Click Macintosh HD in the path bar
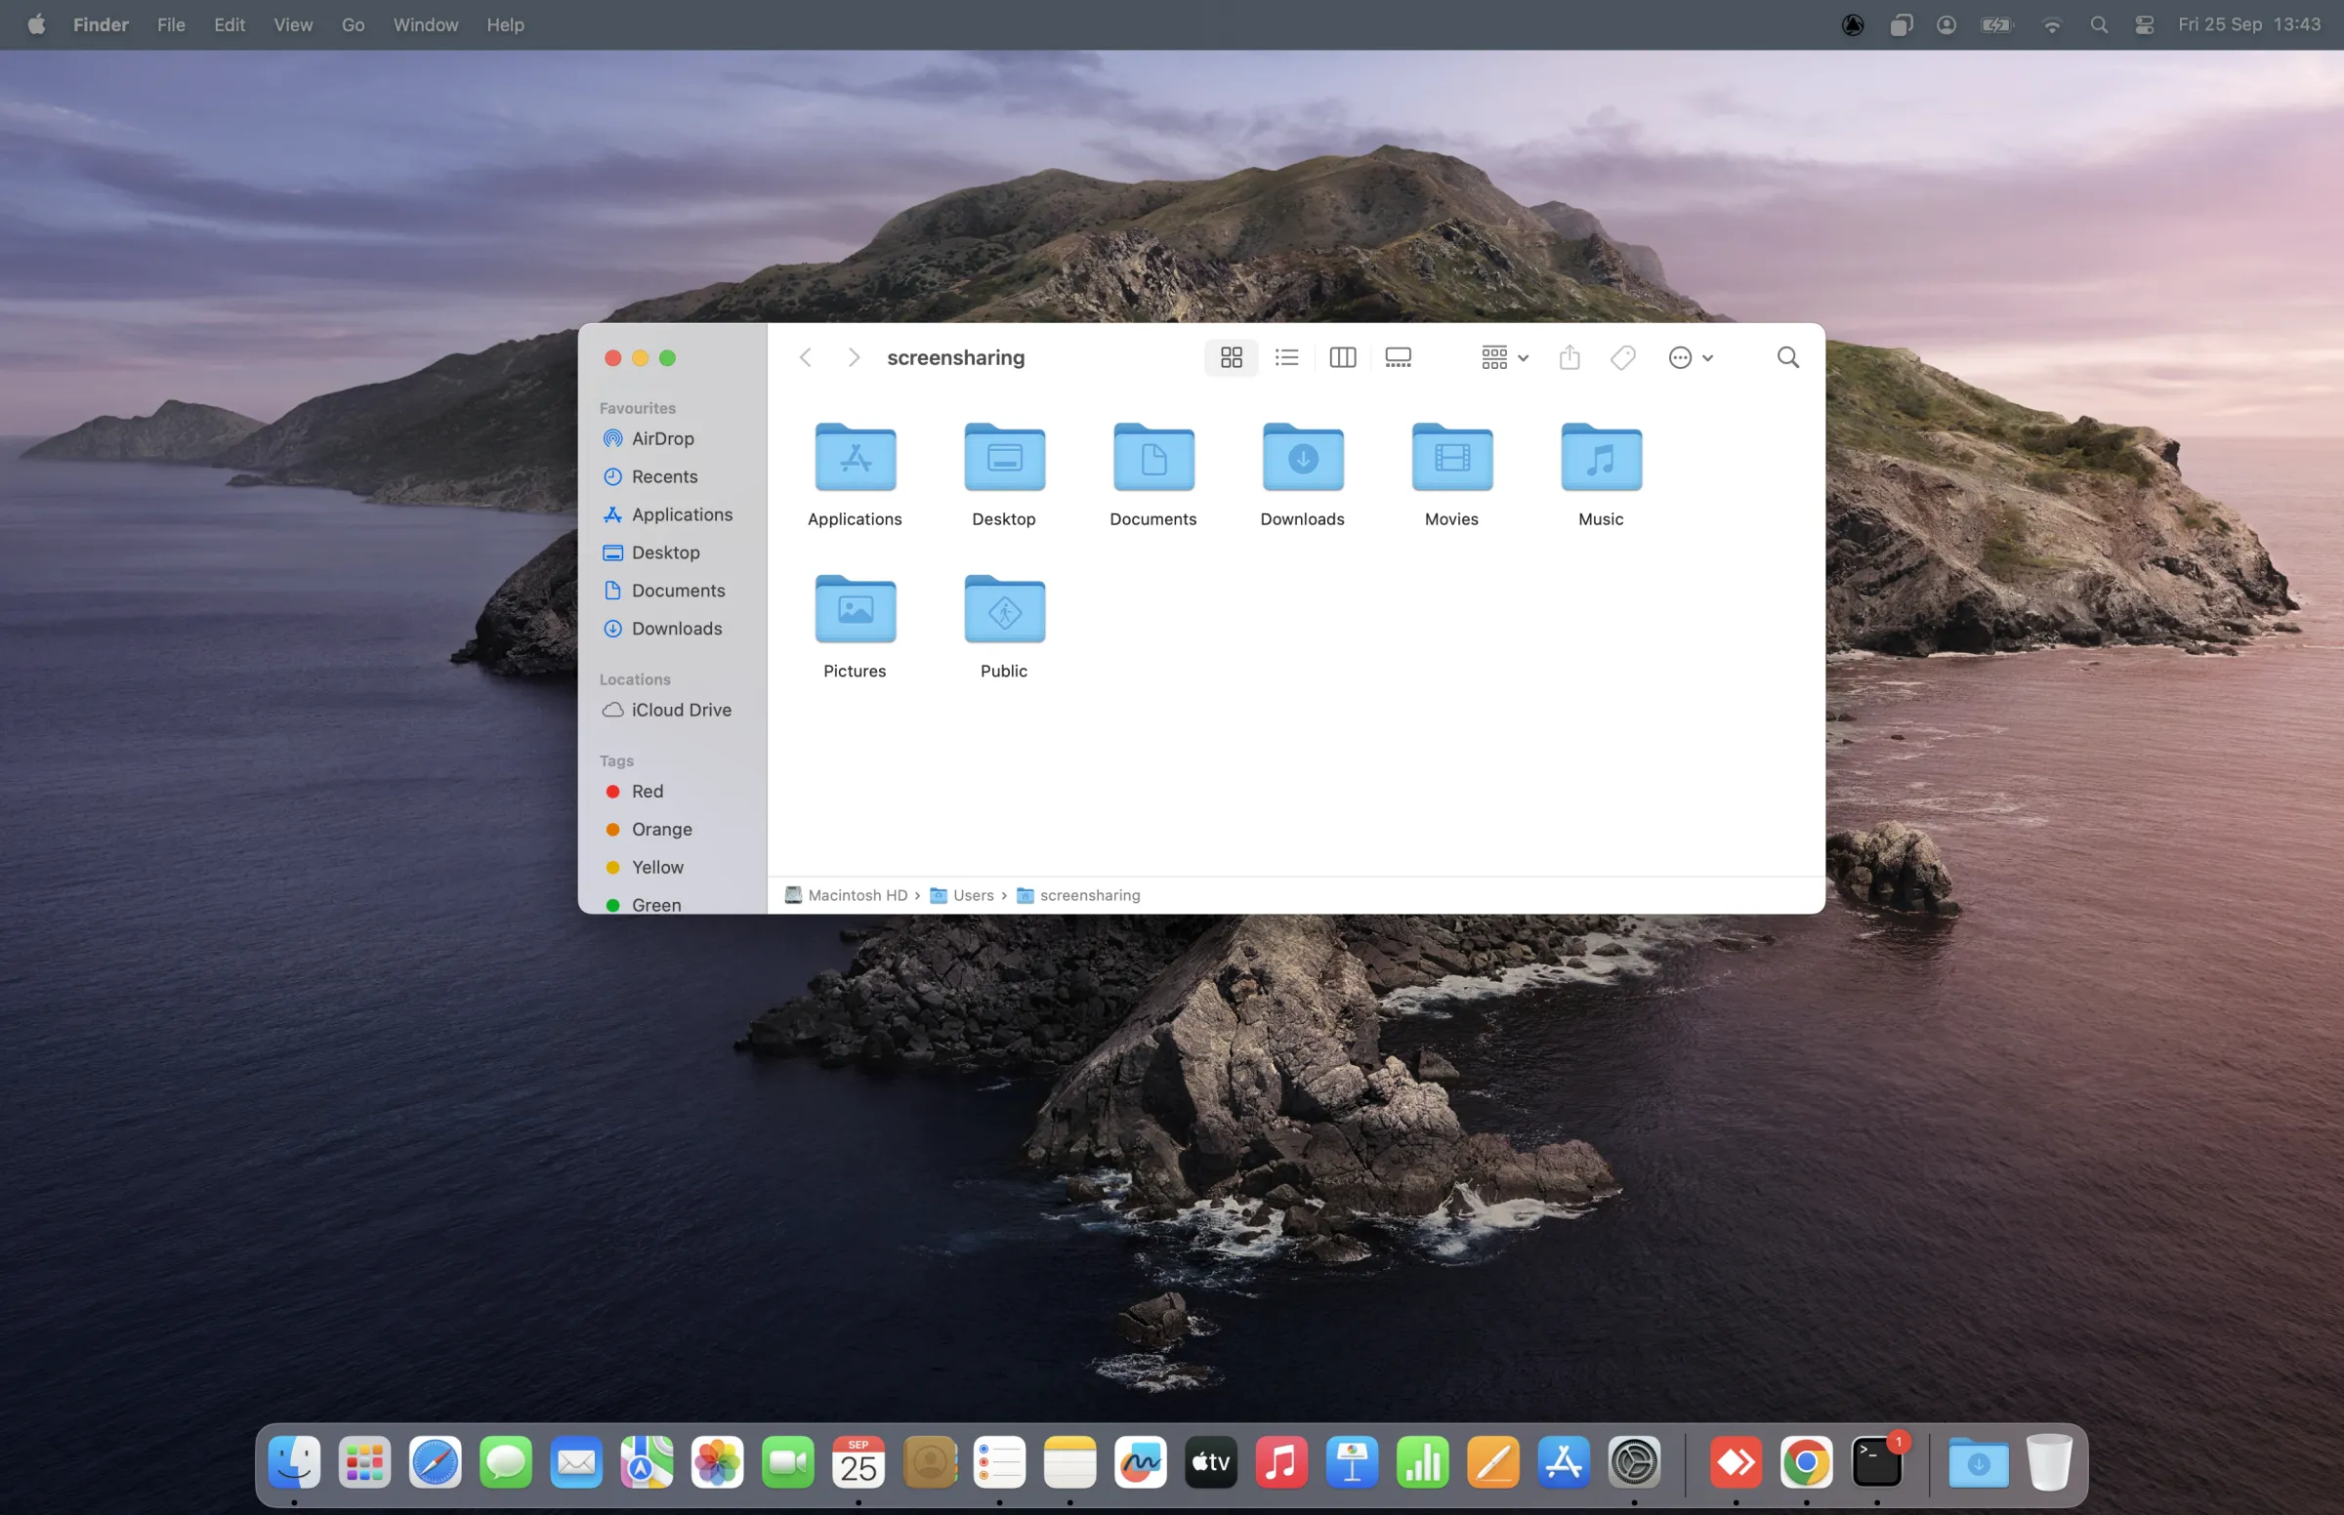Image resolution: width=2344 pixels, height=1515 pixels. [845, 895]
